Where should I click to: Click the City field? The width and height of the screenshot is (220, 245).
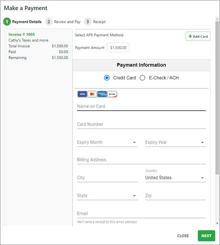coord(107,178)
